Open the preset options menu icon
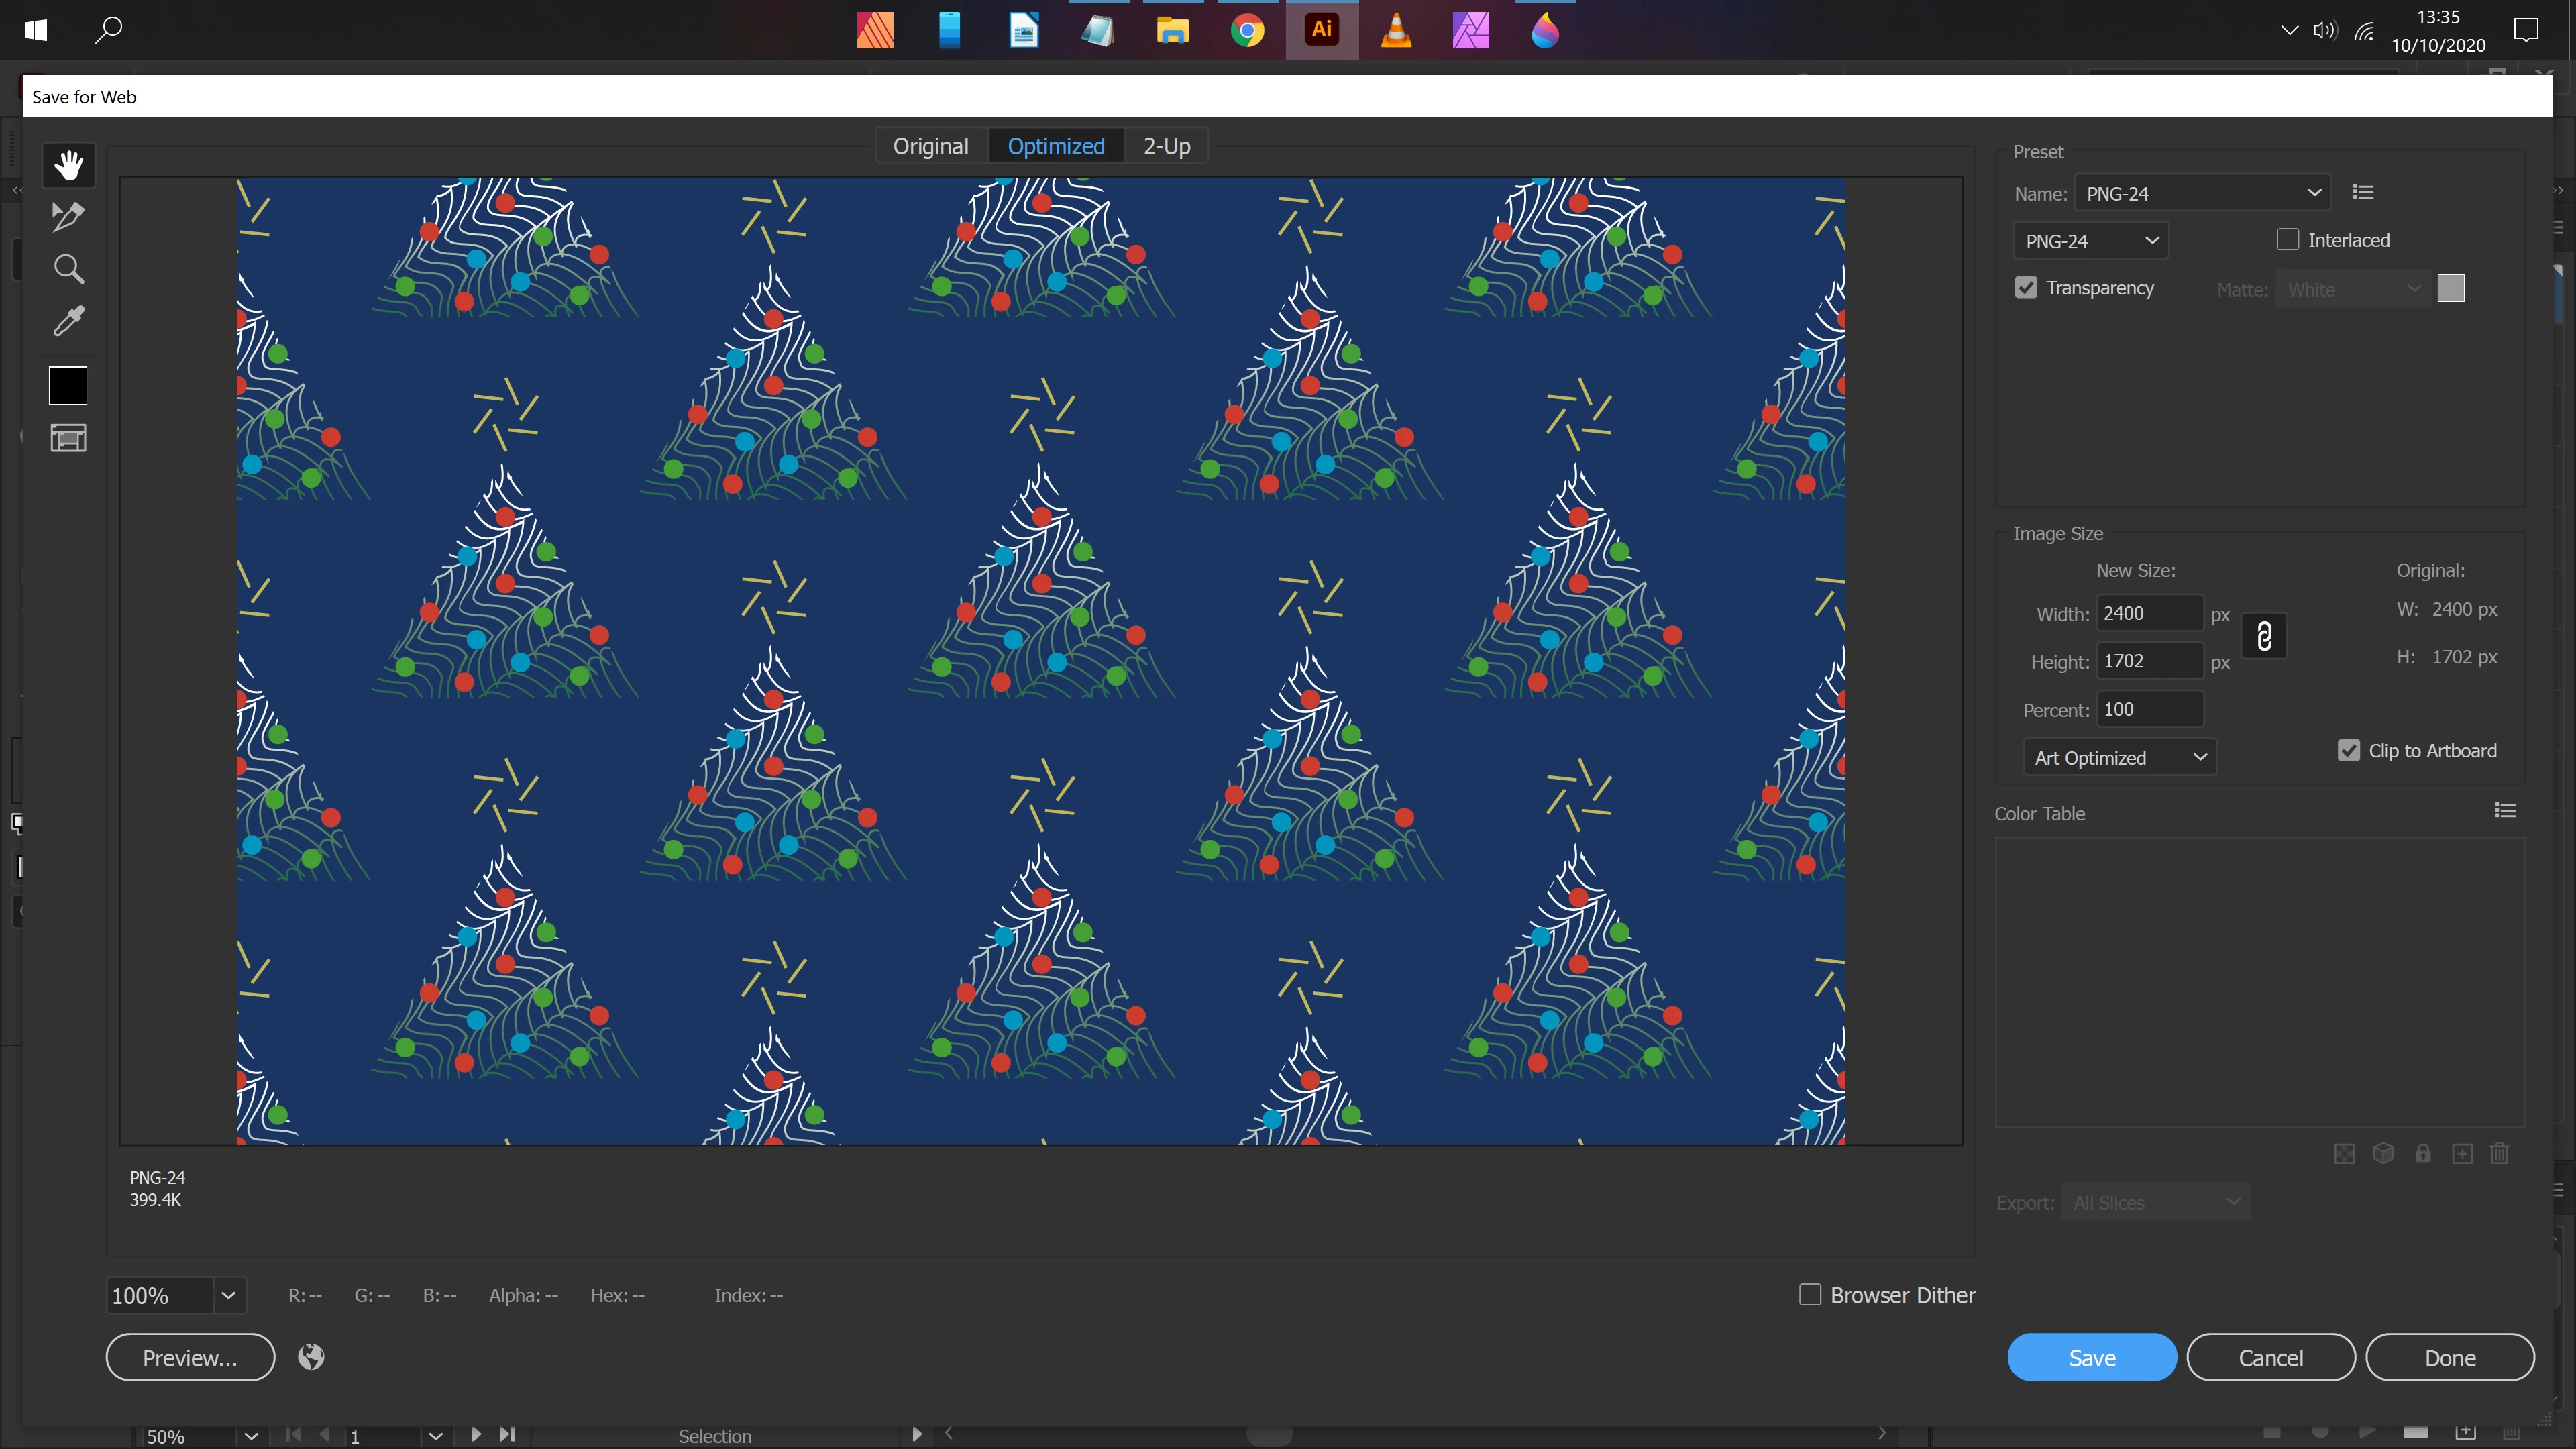Viewport: 2576px width, 1449px height. (2363, 192)
